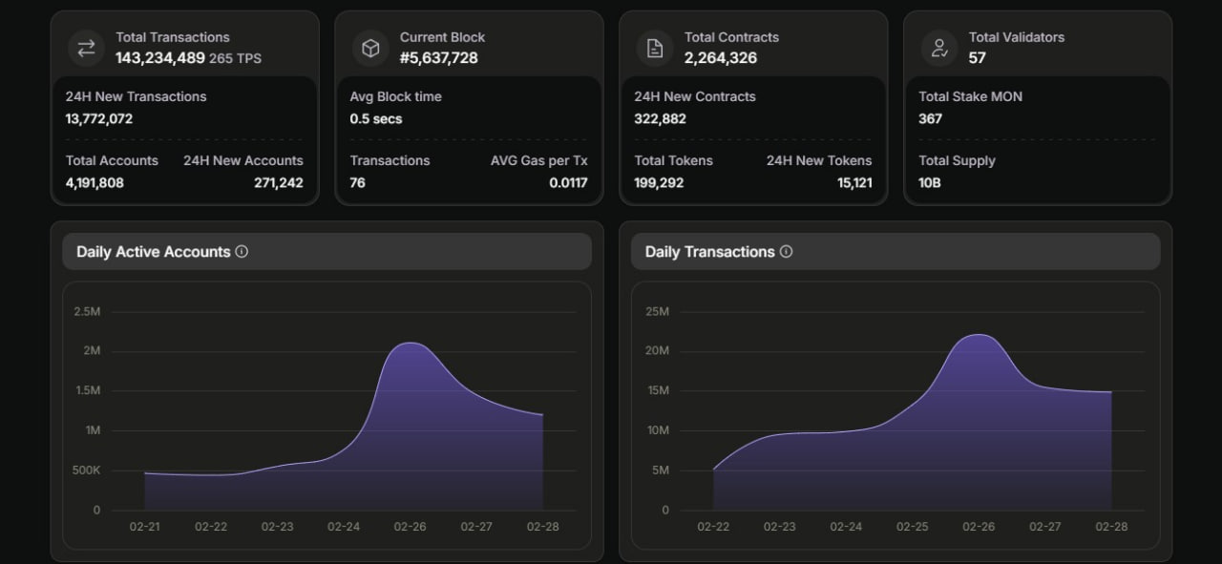Click the Total Transactions value 143,234,489
Viewport: 1222px width, 564px height.
(160, 58)
